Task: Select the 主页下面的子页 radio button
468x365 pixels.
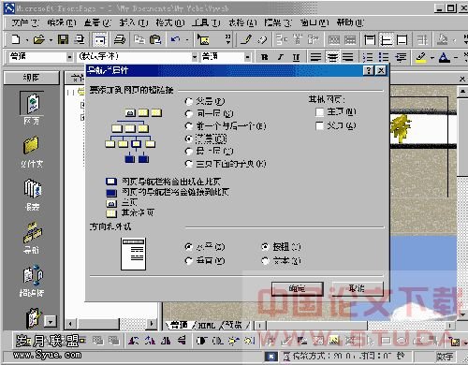Action: 188,164
